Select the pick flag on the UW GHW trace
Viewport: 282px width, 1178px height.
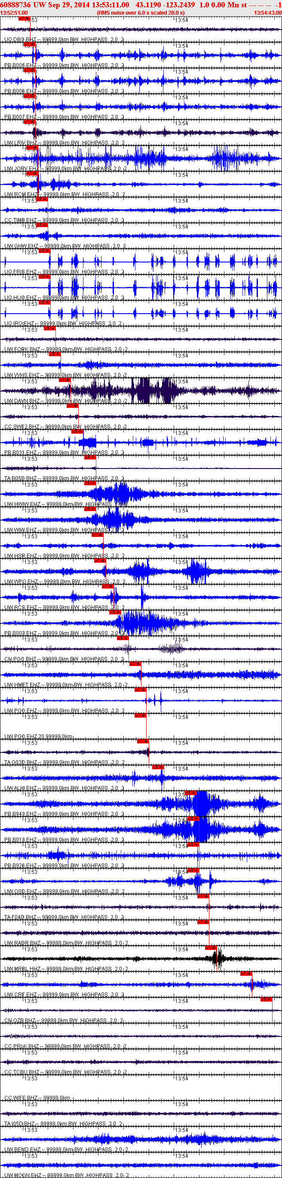click(42, 225)
